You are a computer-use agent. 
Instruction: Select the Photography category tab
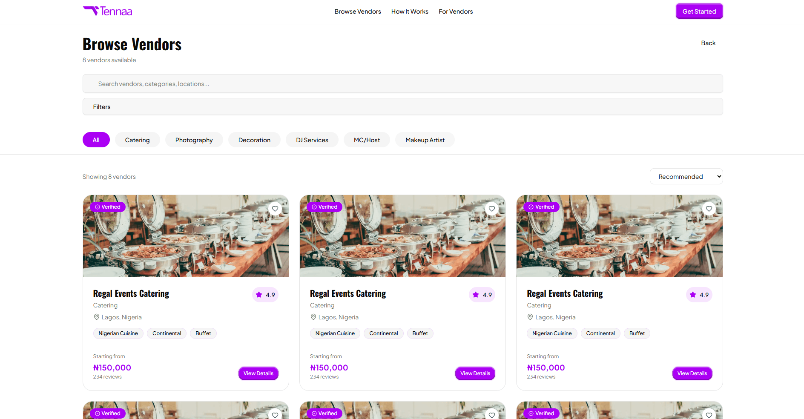click(194, 140)
